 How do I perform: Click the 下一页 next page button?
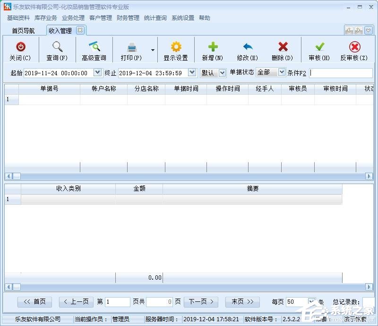click(200, 301)
